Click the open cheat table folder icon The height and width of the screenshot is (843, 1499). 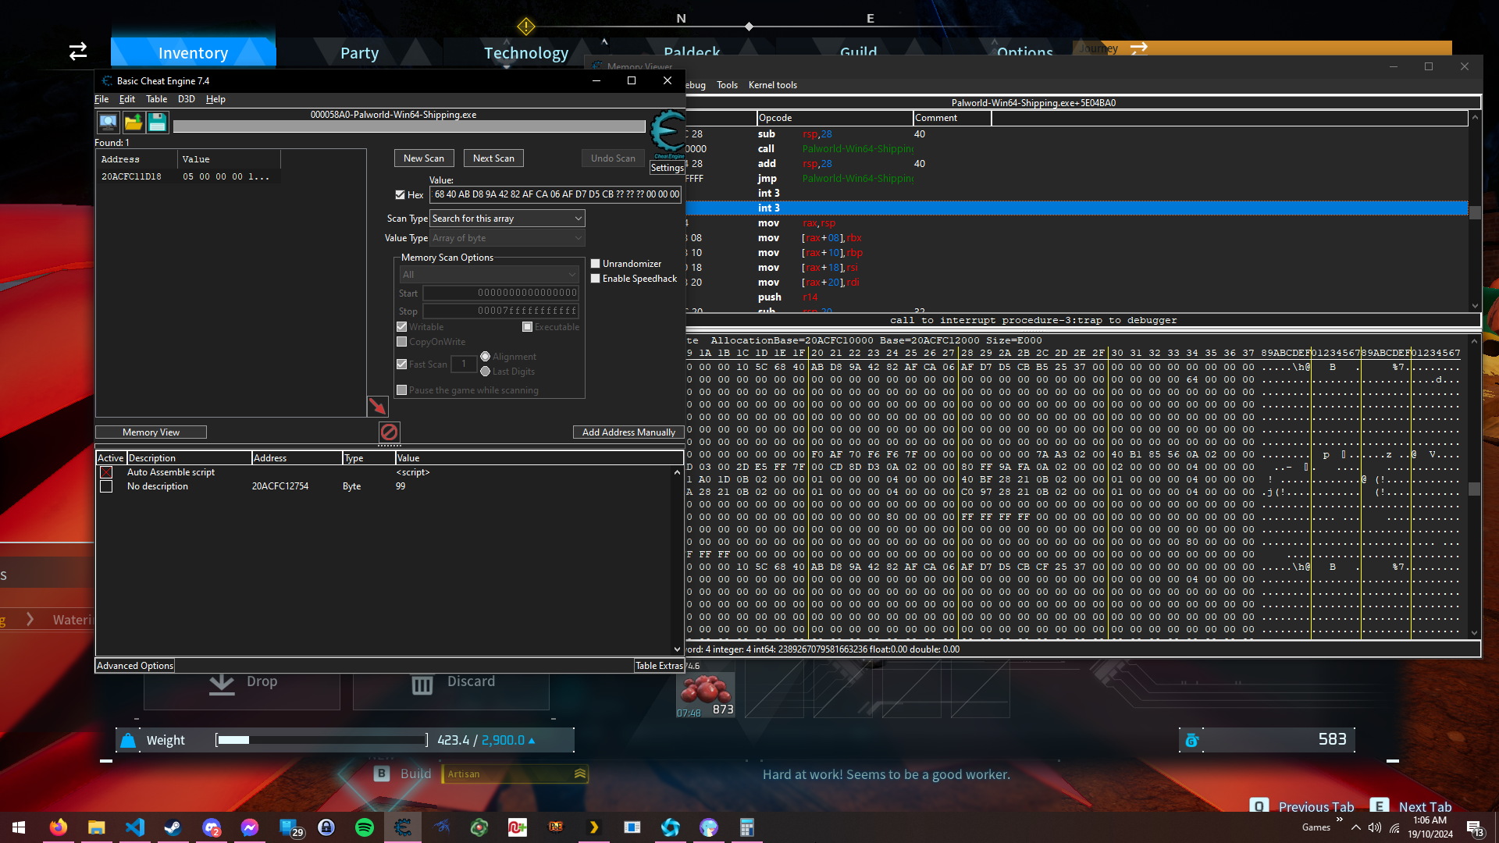click(133, 123)
